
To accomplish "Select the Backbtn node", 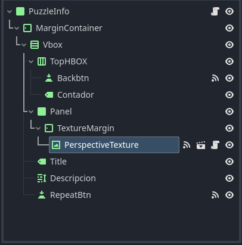I will (73, 78).
